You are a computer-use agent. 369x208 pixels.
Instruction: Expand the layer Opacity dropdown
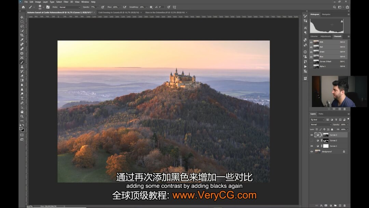click(347, 125)
